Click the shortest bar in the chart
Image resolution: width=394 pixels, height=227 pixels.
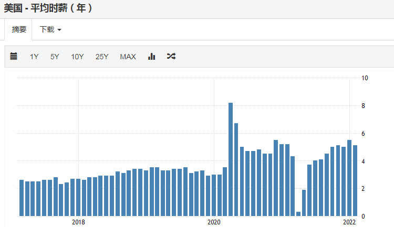tap(298, 214)
